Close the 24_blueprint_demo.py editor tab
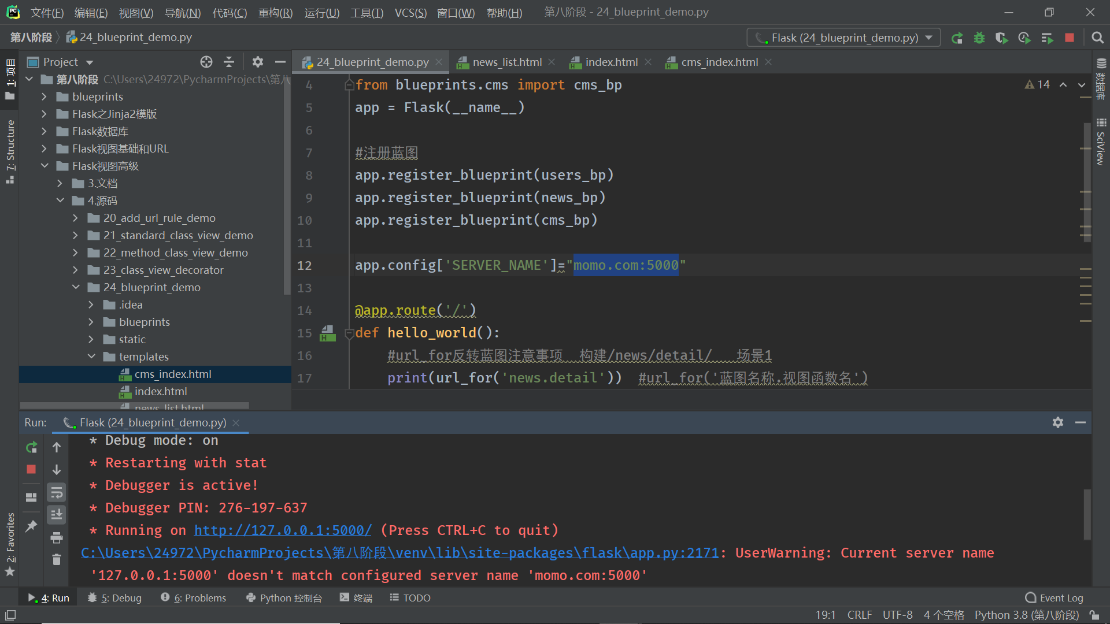This screenshot has height=624, width=1110. click(x=439, y=62)
